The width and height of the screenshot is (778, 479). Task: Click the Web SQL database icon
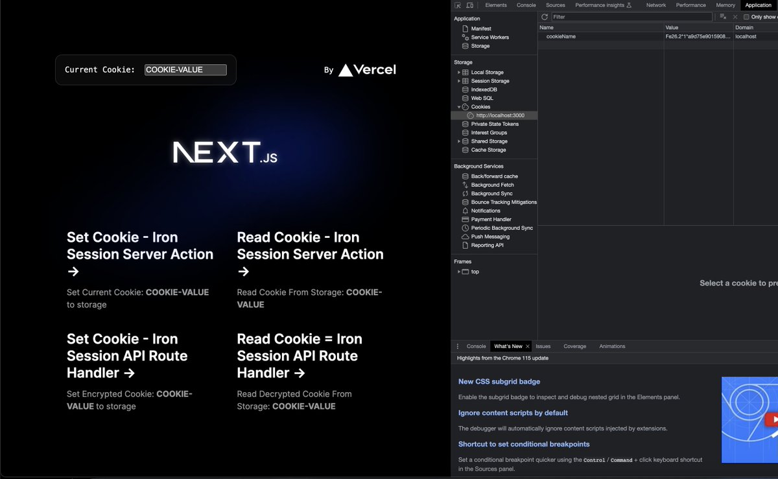click(x=466, y=98)
